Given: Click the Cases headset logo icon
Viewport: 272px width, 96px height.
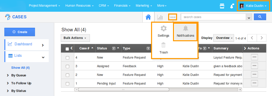Looking at the screenshot, I should (x=8, y=17).
